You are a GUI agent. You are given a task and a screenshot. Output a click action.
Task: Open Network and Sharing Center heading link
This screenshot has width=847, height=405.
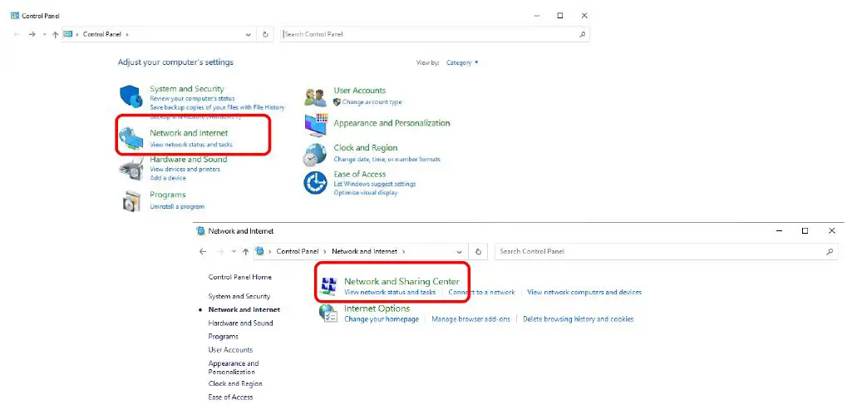point(402,281)
